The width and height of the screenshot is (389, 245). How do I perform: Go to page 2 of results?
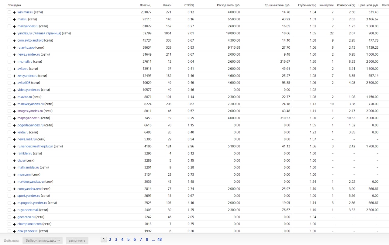pos(110,240)
